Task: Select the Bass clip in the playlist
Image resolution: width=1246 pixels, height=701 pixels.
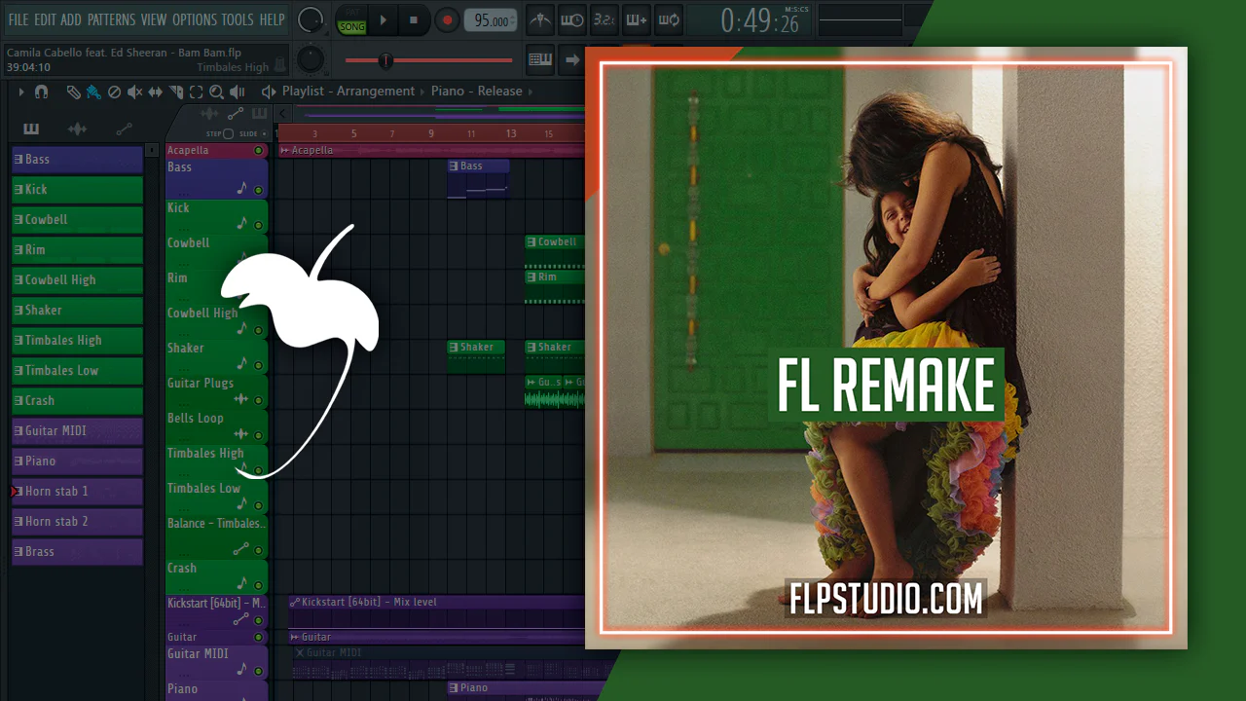Action: [478, 179]
